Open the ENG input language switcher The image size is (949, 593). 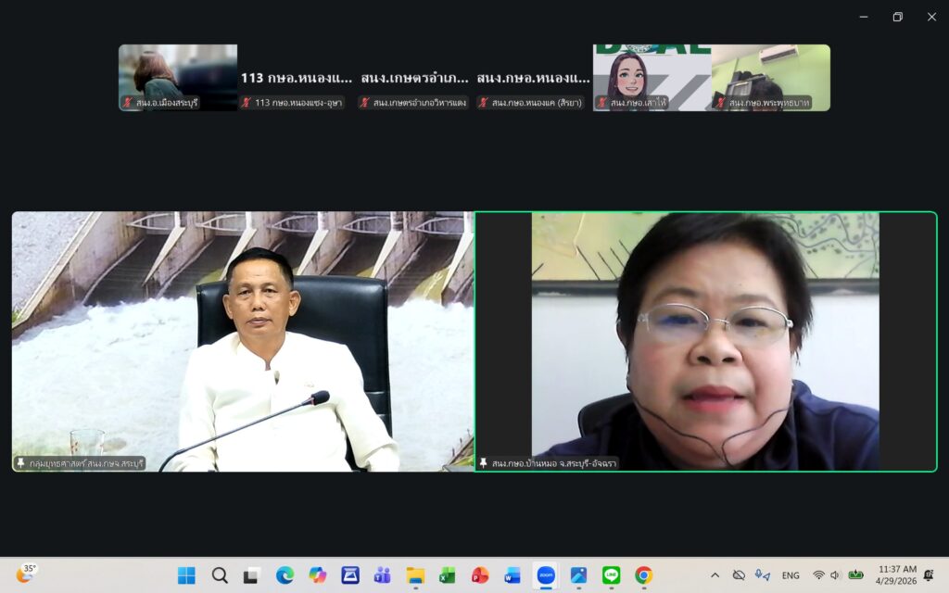[x=791, y=575]
